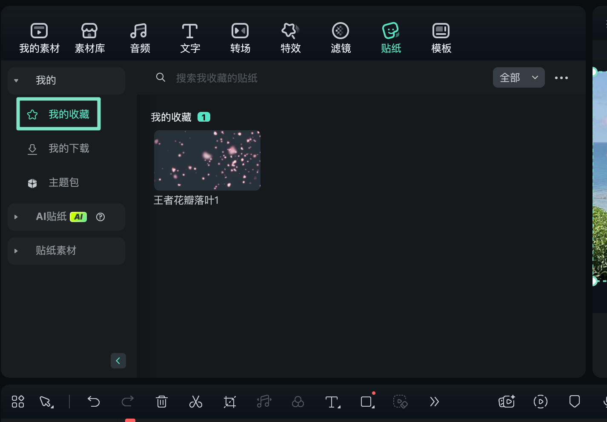The image size is (607, 422).
Task: Select the 王者花瓣落叶1 sticker thumbnail
Action: pos(207,160)
